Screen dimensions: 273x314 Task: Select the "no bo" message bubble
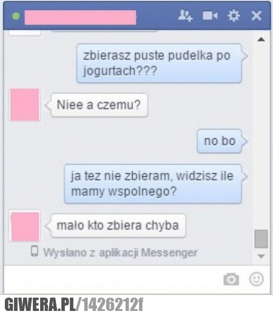220,141
